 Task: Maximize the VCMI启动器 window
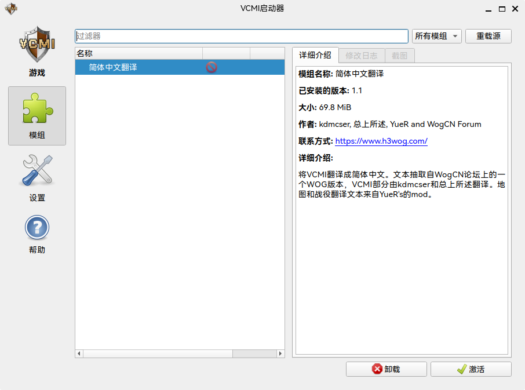tap(502, 9)
